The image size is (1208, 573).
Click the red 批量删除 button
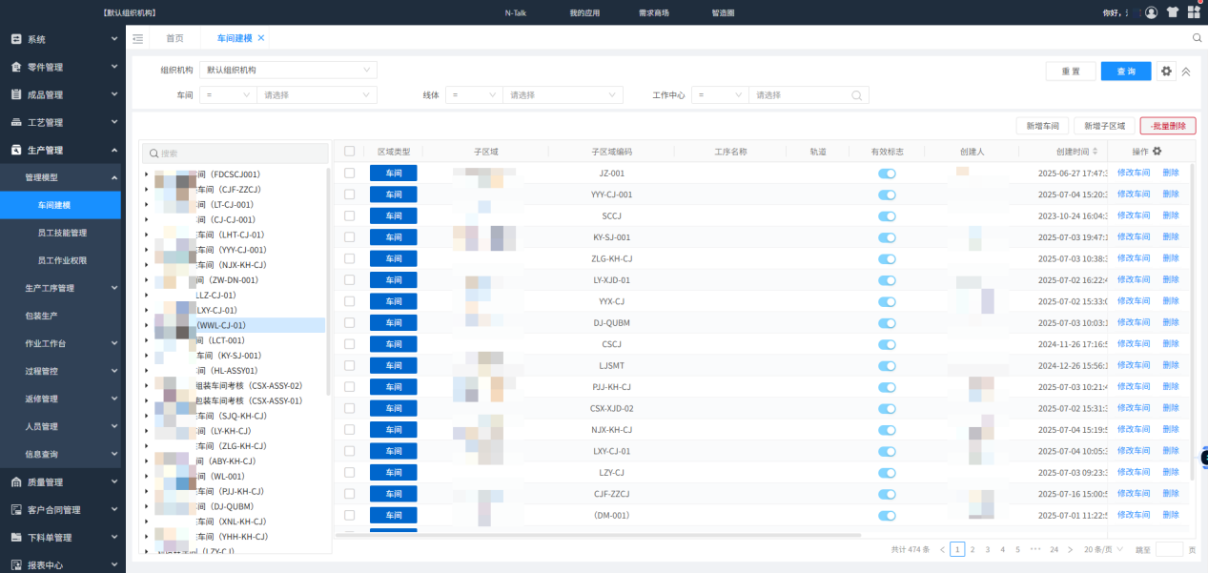(1169, 126)
